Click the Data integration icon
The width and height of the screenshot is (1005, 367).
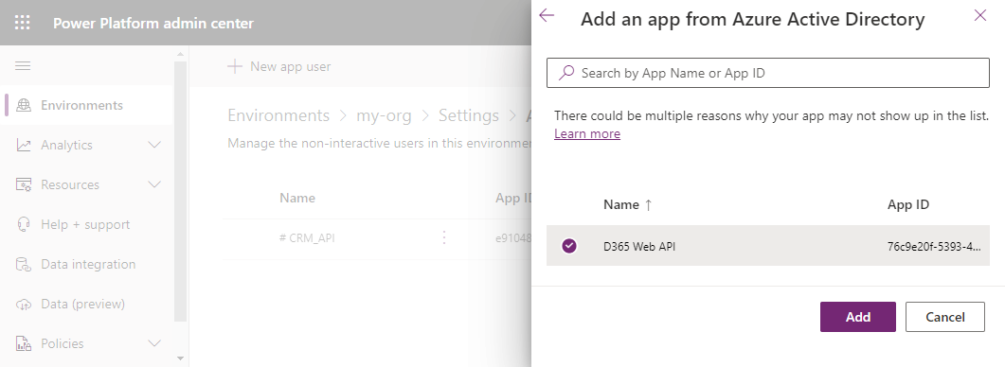tap(24, 264)
